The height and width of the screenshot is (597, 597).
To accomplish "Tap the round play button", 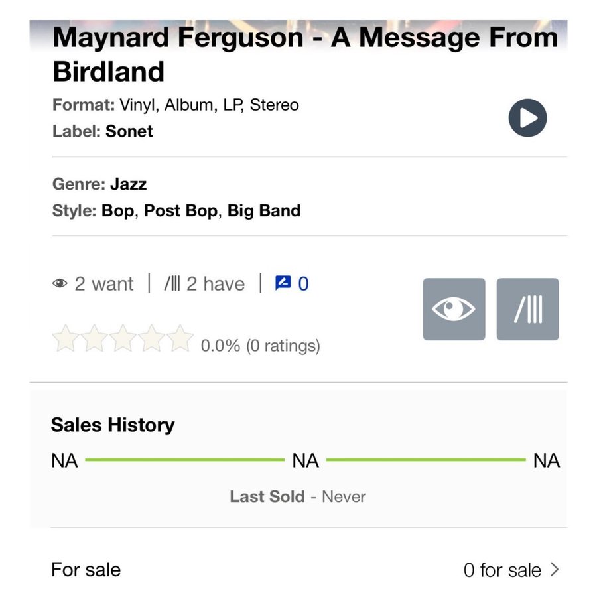I will pos(527,117).
